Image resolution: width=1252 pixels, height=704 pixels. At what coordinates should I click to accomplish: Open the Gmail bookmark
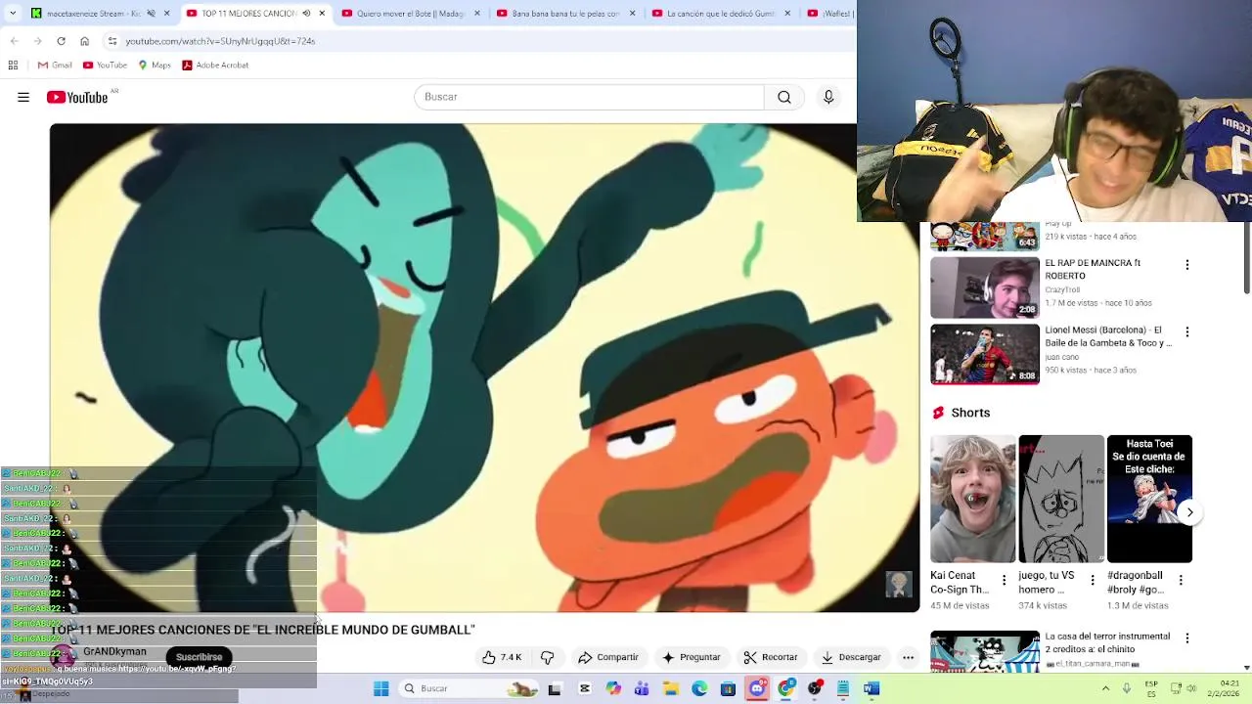pyautogui.click(x=55, y=65)
